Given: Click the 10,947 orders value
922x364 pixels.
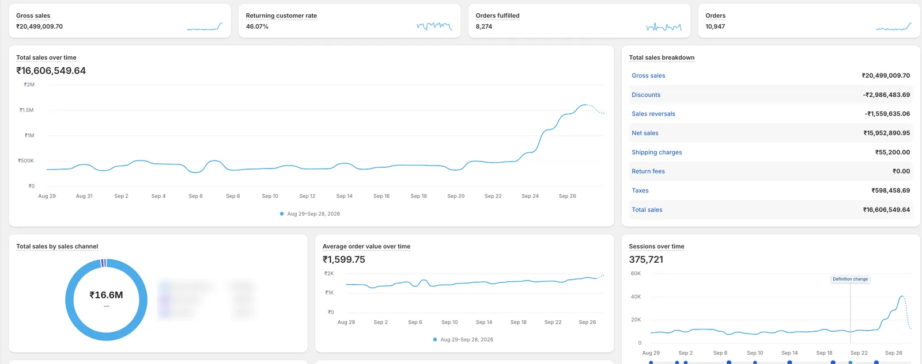Looking at the screenshot, I should pyautogui.click(x=715, y=26).
